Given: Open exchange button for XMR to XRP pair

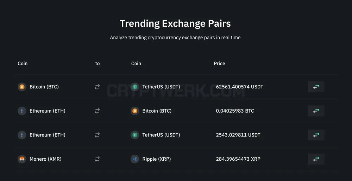Looking at the screenshot, I should pos(316,159).
